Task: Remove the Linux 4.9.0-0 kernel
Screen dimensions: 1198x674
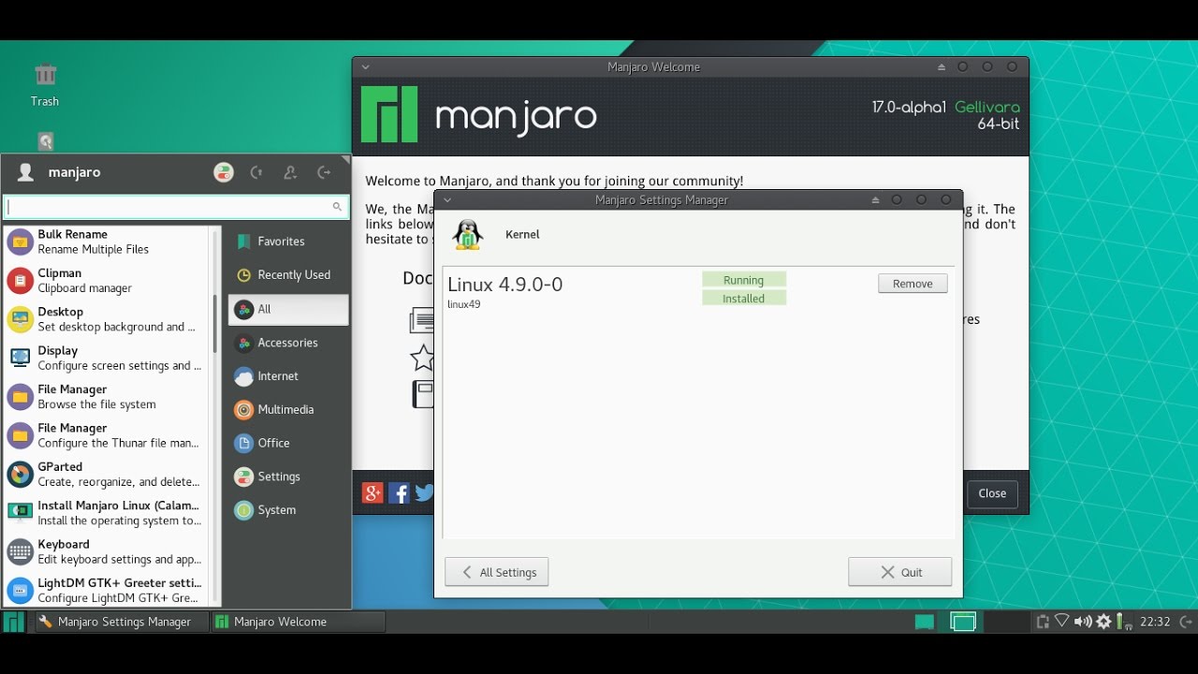Action: tap(913, 284)
